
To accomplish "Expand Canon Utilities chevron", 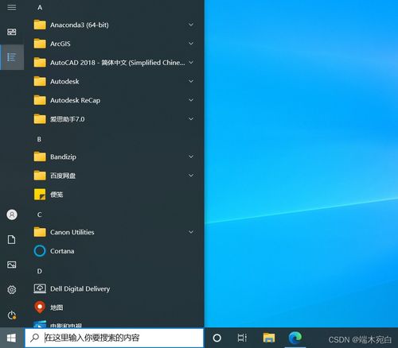I will pos(191,232).
